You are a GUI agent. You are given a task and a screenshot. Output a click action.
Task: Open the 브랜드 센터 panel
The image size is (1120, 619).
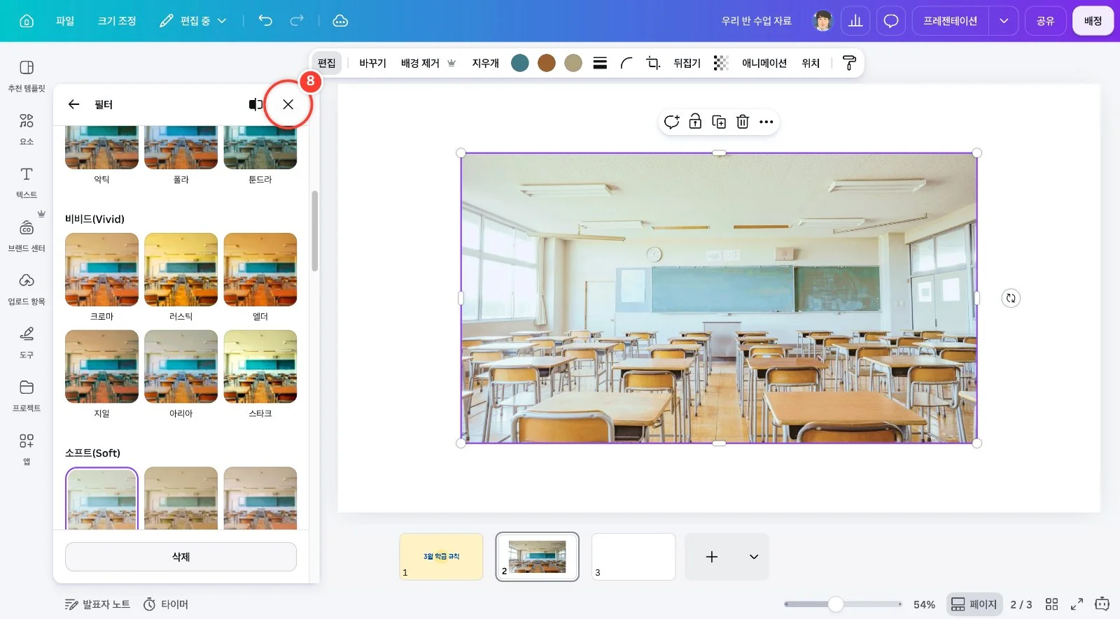coord(27,236)
